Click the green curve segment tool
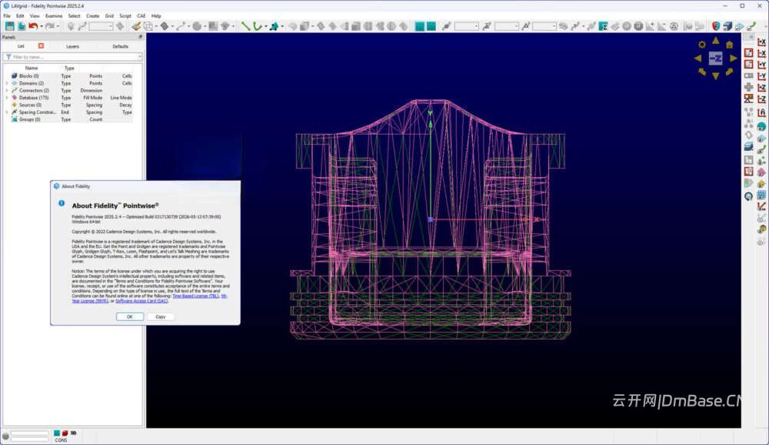The height and width of the screenshot is (445, 769). coord(257,26)
